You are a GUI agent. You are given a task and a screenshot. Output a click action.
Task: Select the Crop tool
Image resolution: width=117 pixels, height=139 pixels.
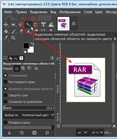(35, 25)
